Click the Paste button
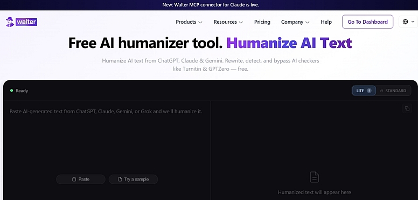418x200 pixels. (81, 179)
